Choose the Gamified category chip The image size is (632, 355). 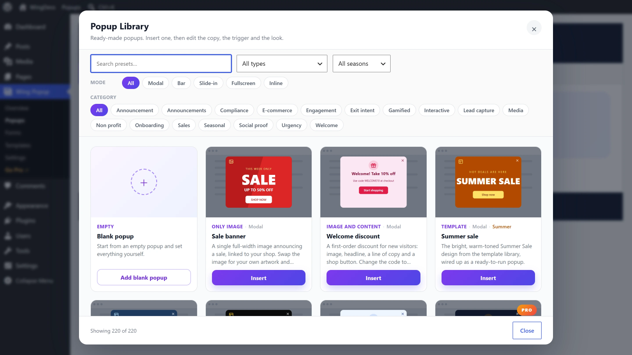tap(399, 110)
